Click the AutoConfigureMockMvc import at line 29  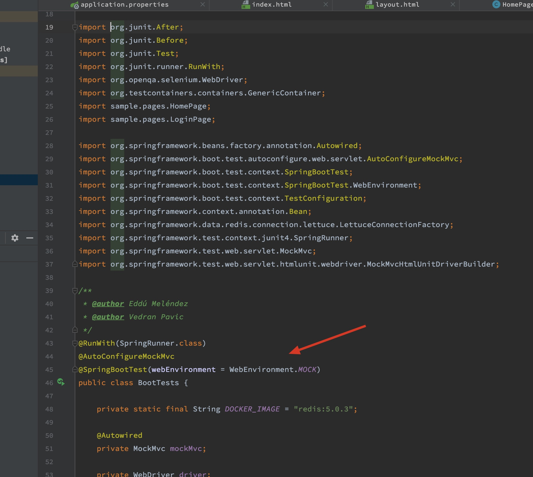[413, 159]
